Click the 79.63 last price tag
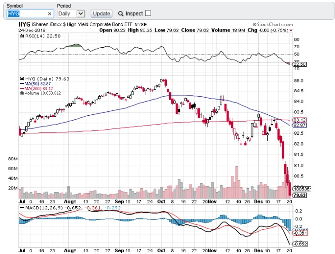 click(299, 195)
